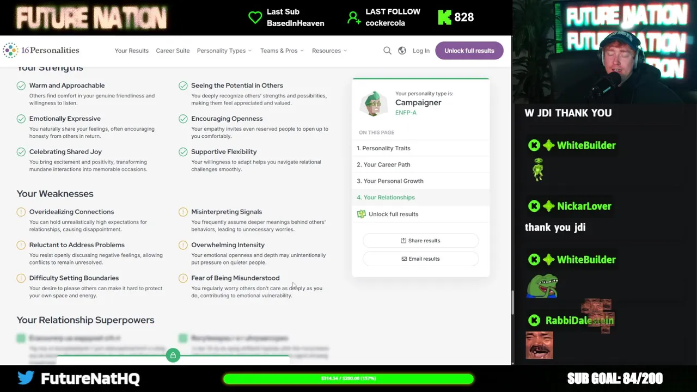
Task: Click the Campaigner personality title
Action: click(x=418, y=102)
